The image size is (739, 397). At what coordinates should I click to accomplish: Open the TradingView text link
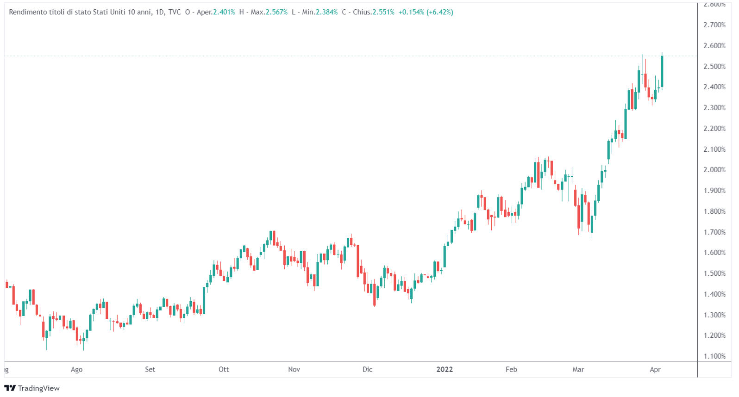tap(39, 388)
